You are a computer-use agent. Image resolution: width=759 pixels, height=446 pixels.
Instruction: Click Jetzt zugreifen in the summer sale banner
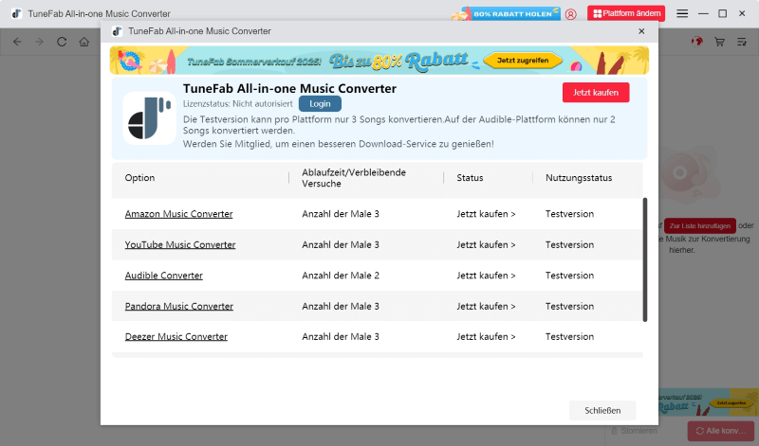click(x=523, y=61)
